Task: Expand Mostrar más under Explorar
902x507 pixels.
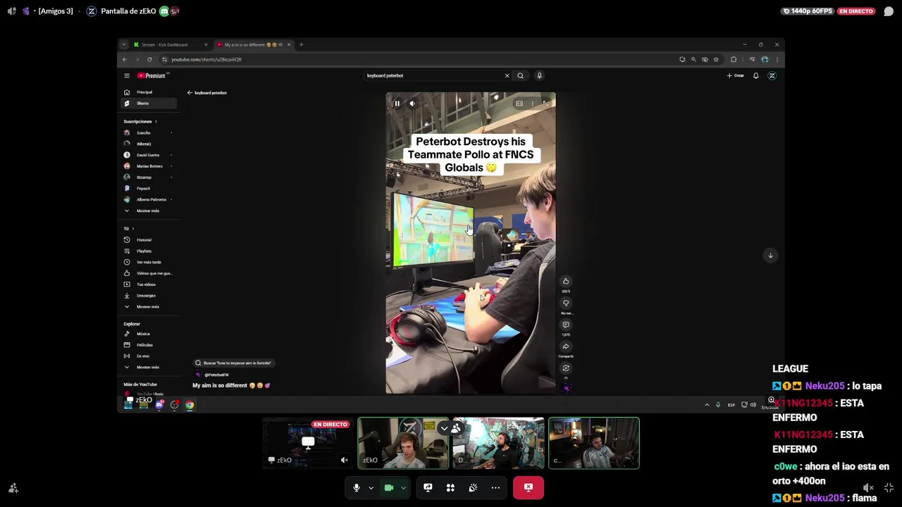Action: [x=148, y=368]
